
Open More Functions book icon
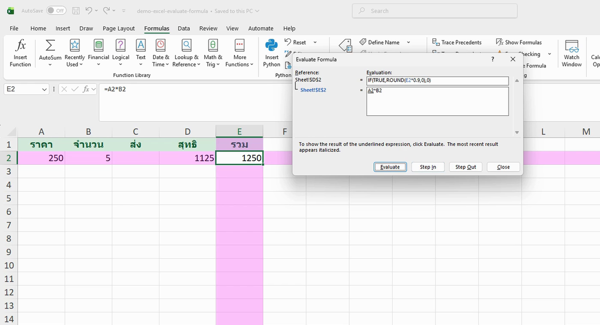coord(239,45)
